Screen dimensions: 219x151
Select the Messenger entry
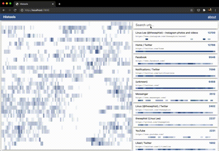click(175, 97)
